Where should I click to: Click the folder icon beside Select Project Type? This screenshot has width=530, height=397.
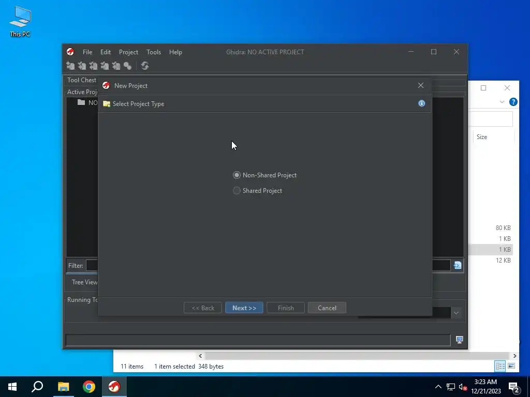[107, 103]
